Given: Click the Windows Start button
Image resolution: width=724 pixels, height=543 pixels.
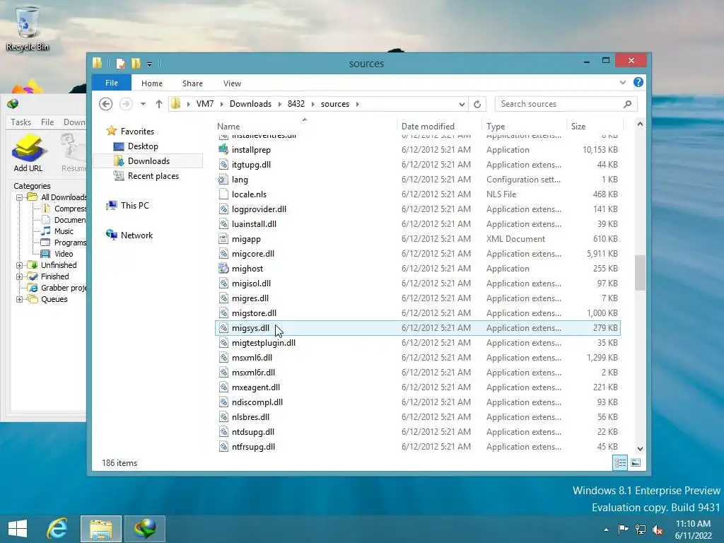Looking at the screenshot, I should (x=18, y=529).
